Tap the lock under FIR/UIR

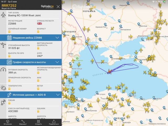click(x=9, y=103)
